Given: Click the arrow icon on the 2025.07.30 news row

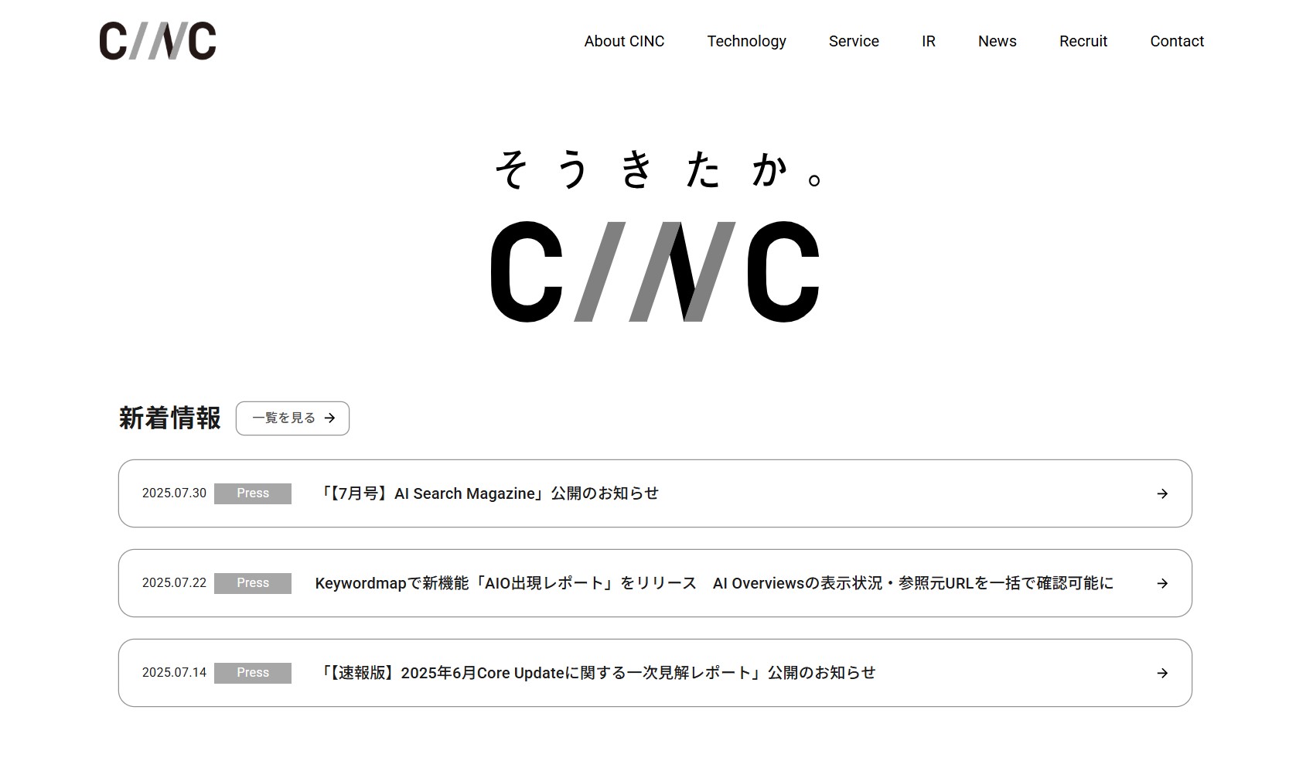Looking at the screenshot, I should (1162, 493).
